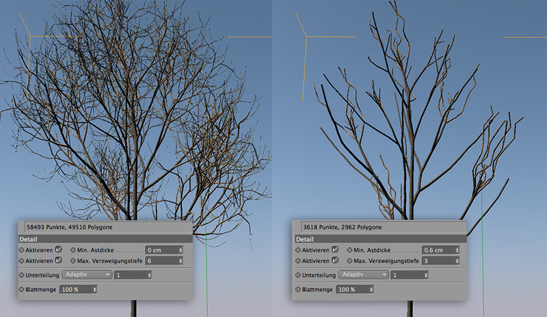
Task: Toggle Aktivieren checkbox beside Min. Astdicke 0 cm
Action: [59, 249]
